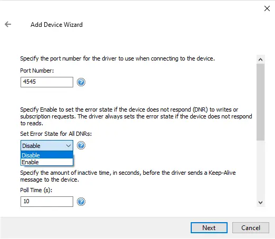Click the Port Number label
This screenshot has width=275, height=239.
click(x=37, y=71)
